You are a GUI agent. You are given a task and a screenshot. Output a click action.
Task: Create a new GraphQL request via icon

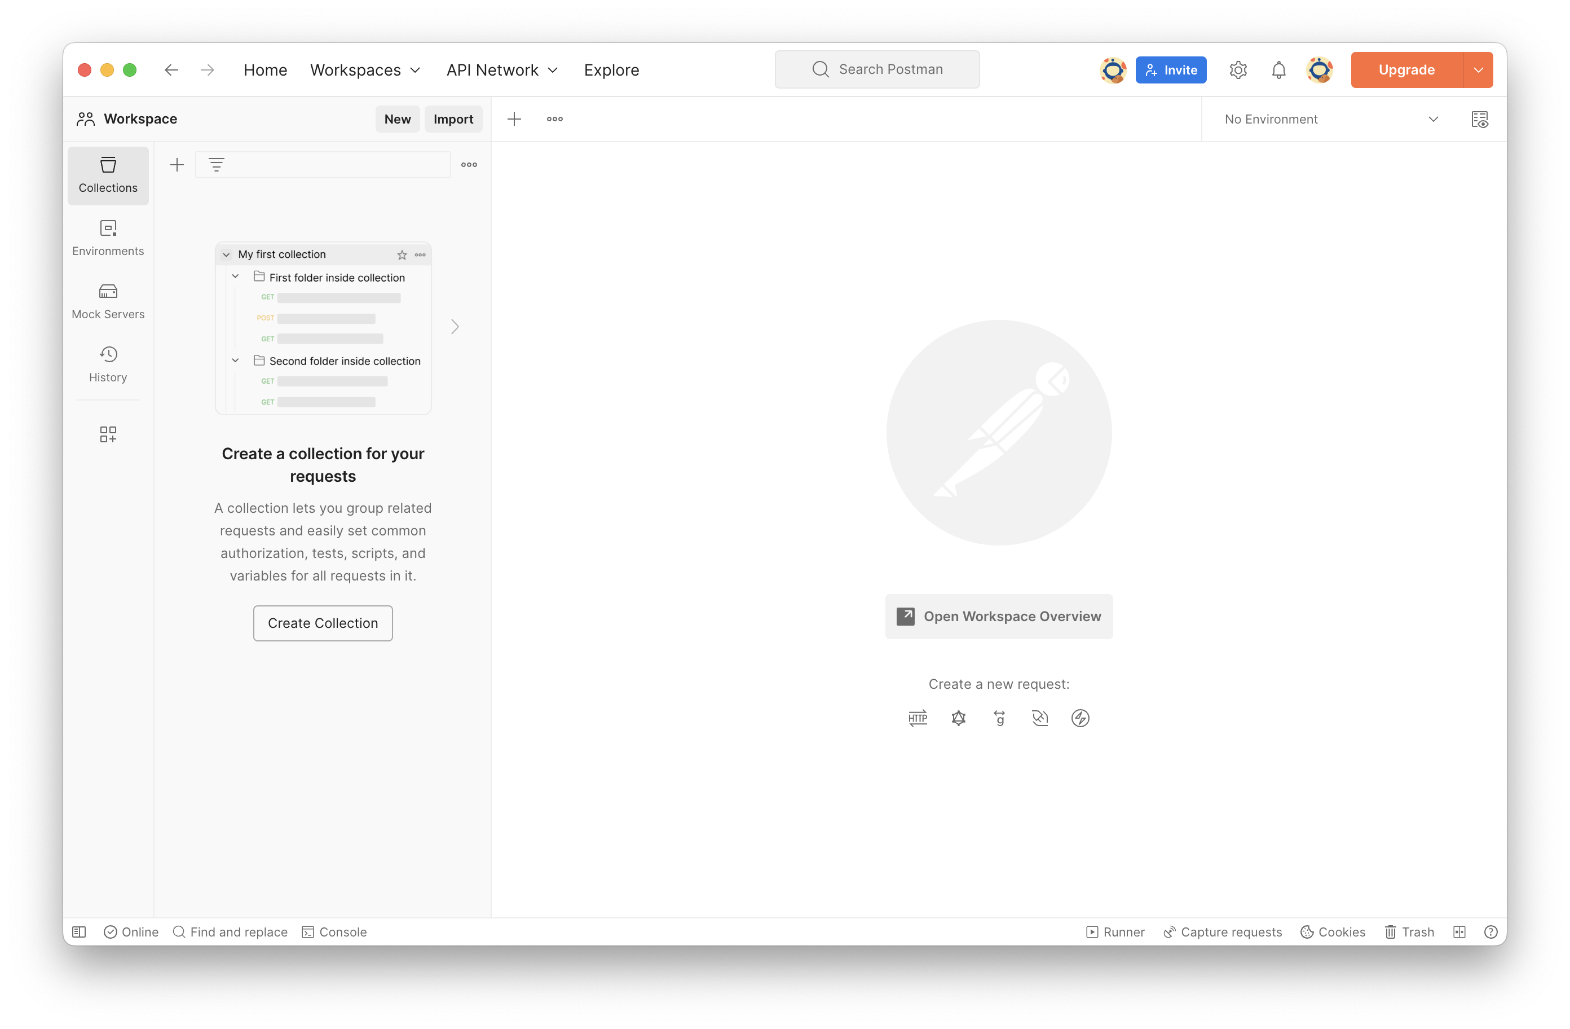(x=959, y=718)
